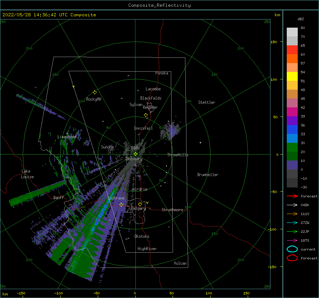The height and width of the screenshot is (298, 319).
Task: Click the Olds town label
Action: click(x=135, y=148)
